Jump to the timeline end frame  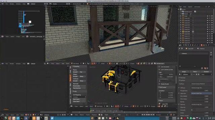154,115
